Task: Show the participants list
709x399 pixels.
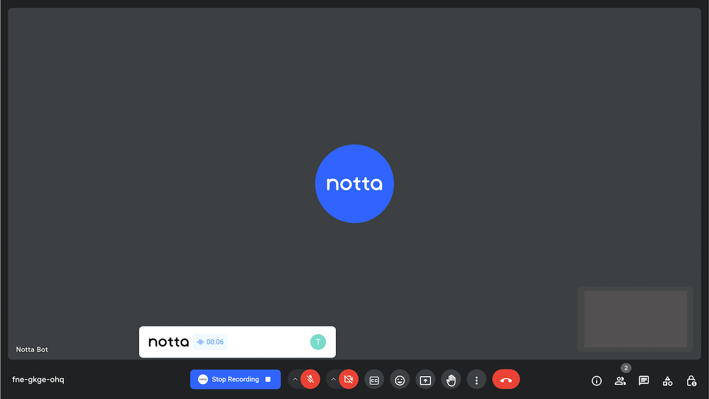Action: coord(620,381)
